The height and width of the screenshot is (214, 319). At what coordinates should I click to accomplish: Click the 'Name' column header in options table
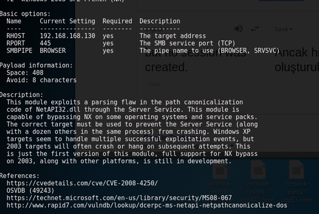point(14,21)
